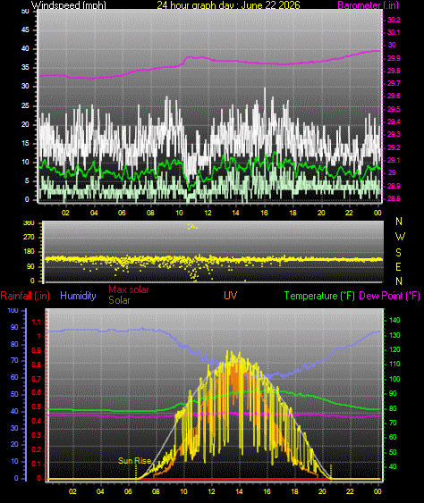The width and height of the screenshot is (424, 503).
Task: Click the barometer scale value 29.3
Action: pyautogui.click(x=394, y=134)
